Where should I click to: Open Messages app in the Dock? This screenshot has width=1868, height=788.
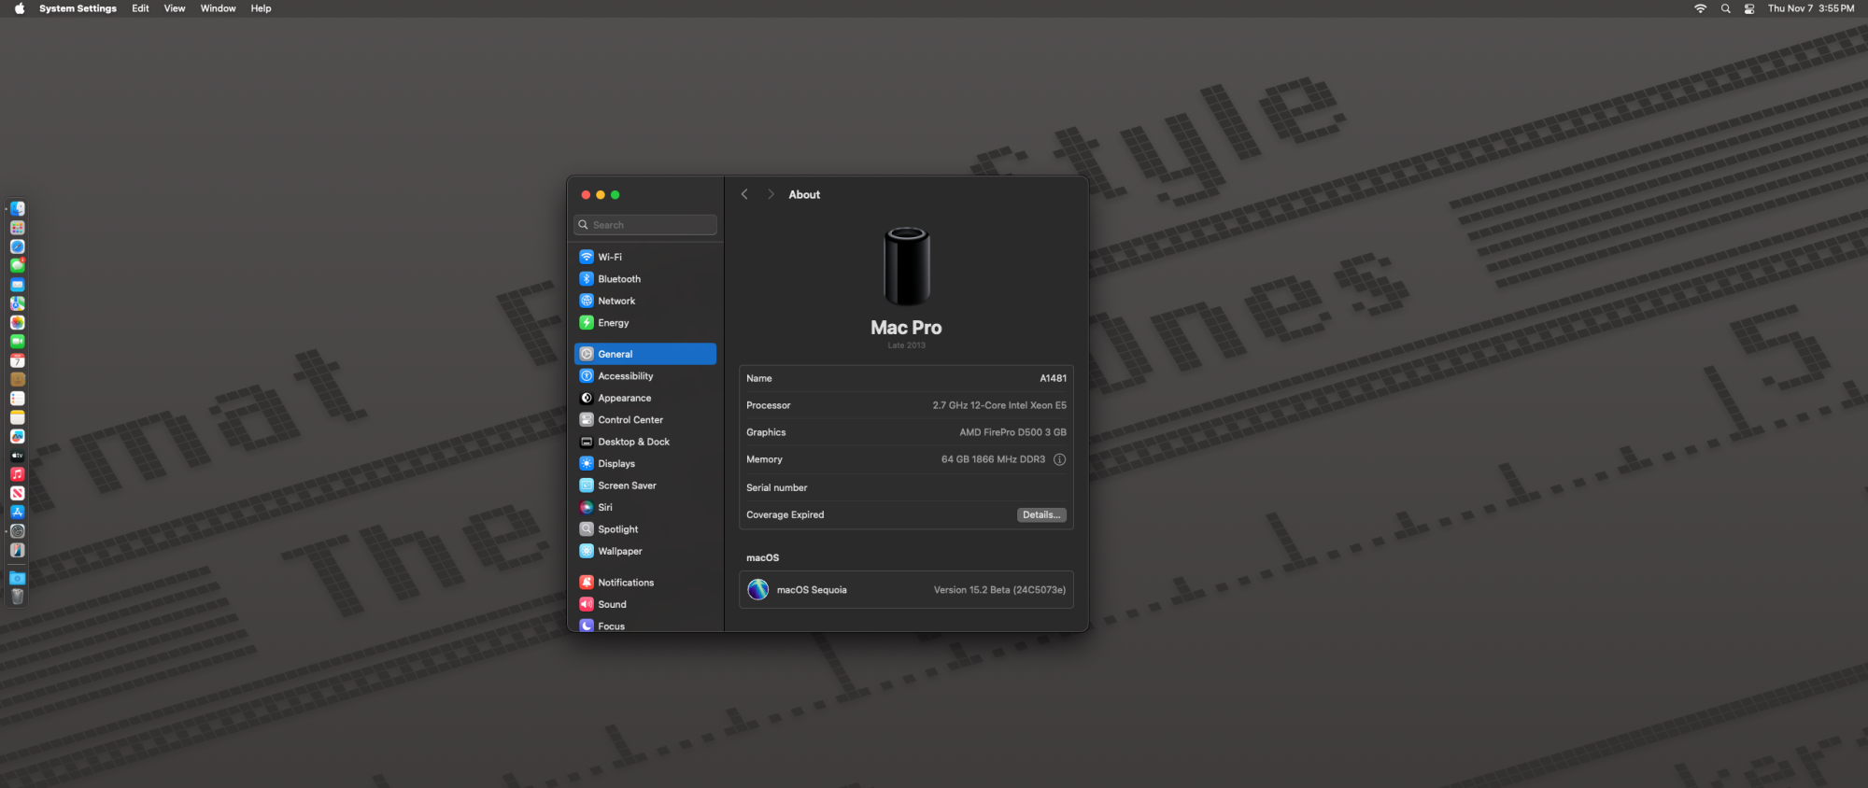tap(18, 266)
